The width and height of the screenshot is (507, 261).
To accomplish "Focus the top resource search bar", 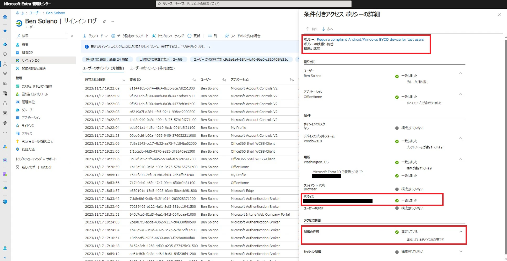I will tap(254, 4).
